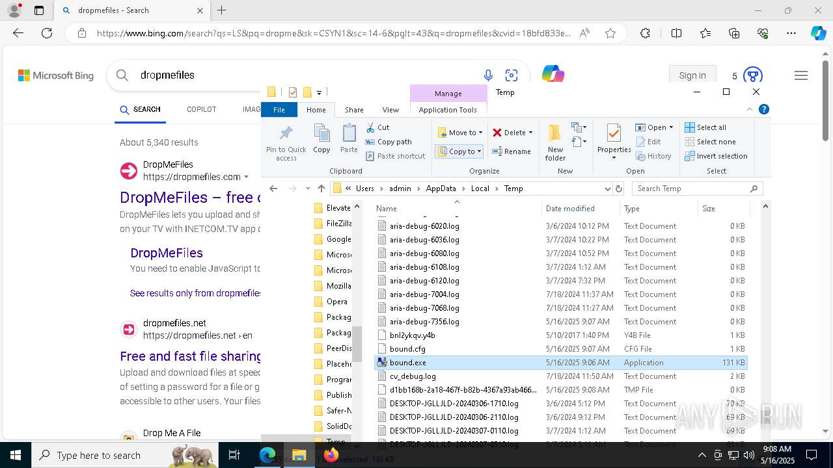833x468 pixels.
Task: Click Windows Start button
Action: pos(15,455)
